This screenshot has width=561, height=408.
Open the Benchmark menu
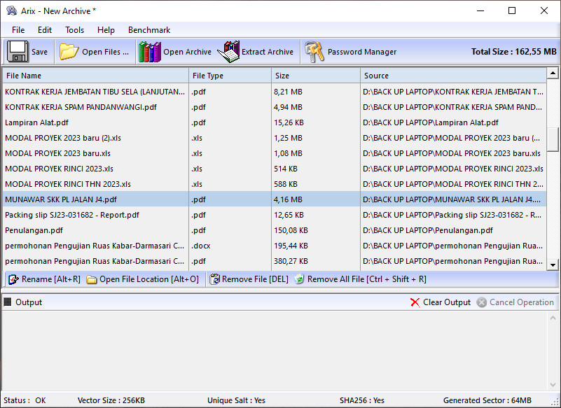[x=149, y=30]
